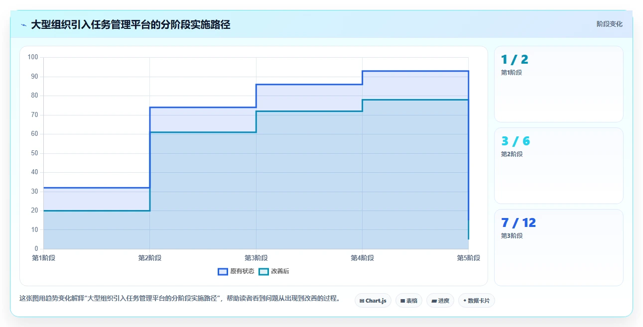Click the 第2阶段 x-axis label

[149, 258]
